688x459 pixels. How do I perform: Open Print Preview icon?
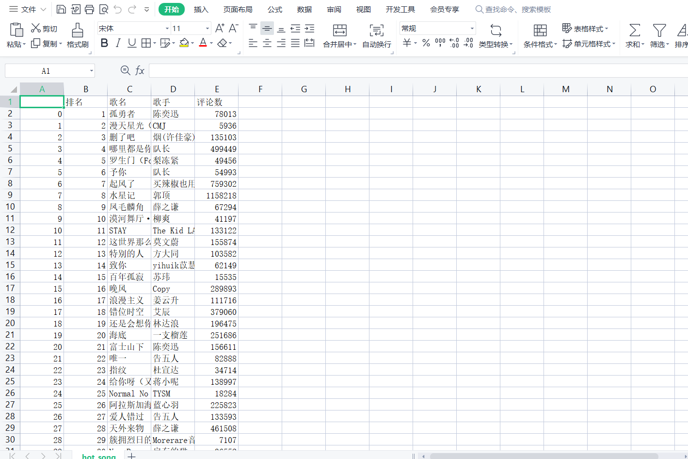[103, 9]
